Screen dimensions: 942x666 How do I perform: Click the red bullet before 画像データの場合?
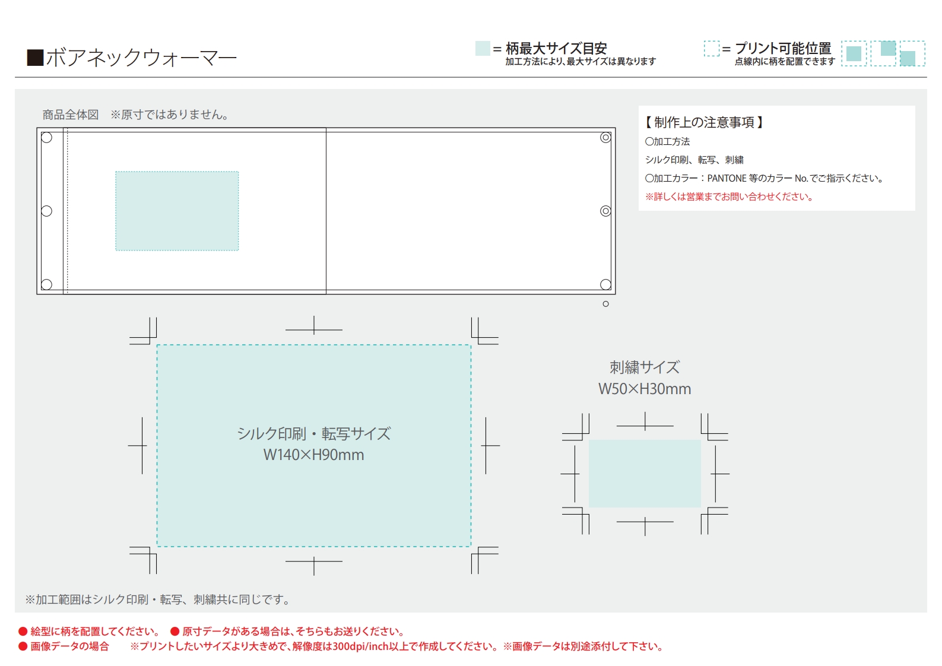(23, 646)
